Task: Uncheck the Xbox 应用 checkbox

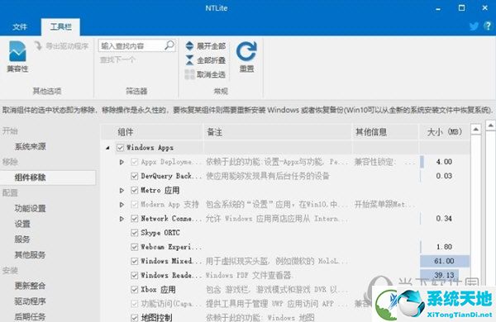Action: [135, 290]
